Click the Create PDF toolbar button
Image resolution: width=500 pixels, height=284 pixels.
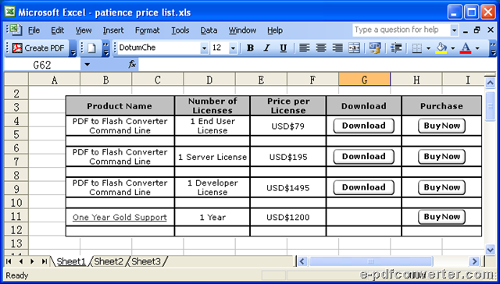tap(38, 48)
